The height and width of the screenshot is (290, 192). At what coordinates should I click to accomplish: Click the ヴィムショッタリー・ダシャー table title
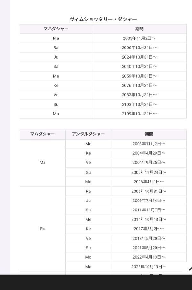pos(103,19)
